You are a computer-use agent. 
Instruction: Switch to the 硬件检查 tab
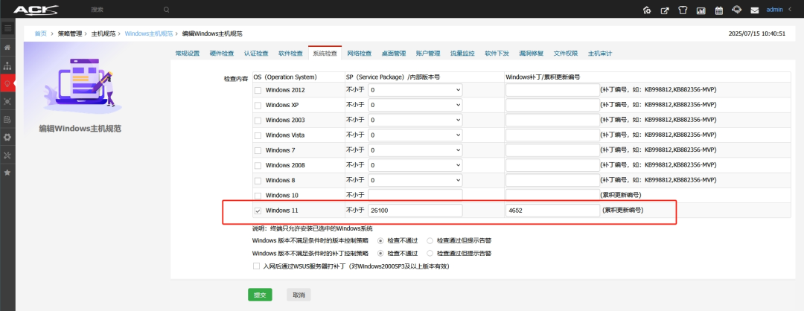pos(222,54)
